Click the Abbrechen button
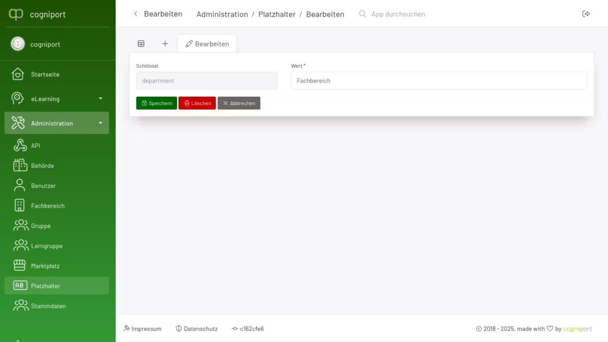This screenshot has height=342, width=608. pos(239,103)
